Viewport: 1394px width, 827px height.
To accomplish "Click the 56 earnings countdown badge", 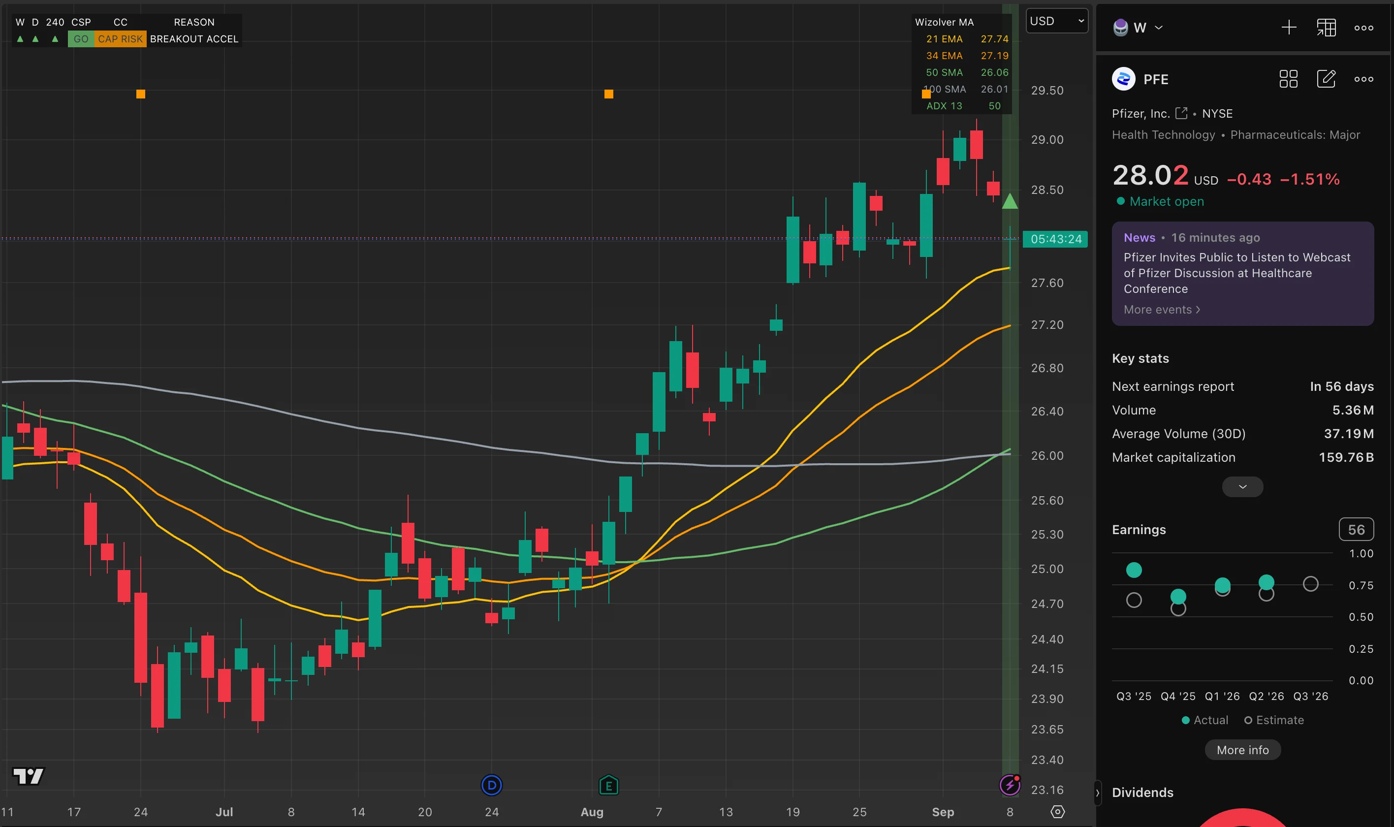I will (x=1356, y=529).
